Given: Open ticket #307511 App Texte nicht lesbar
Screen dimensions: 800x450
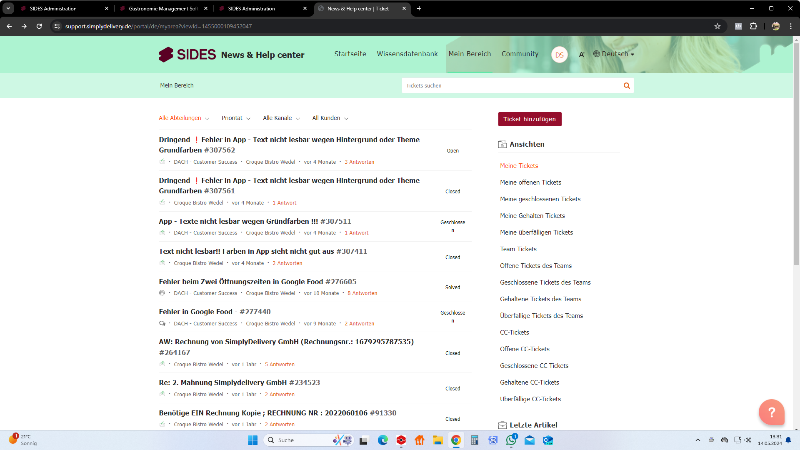Looking at the screenshot, I should point(255,221).
